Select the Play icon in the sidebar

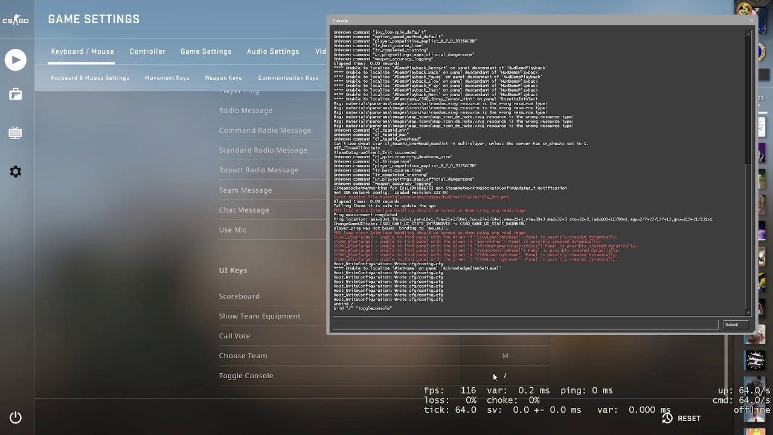16,60
